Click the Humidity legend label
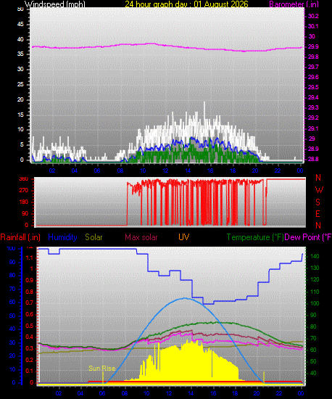 point(62,237)
